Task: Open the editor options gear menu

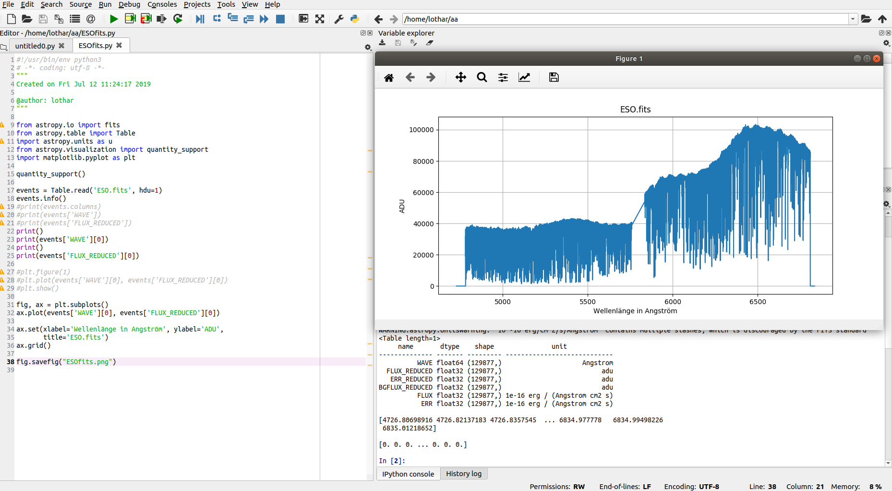Action: [x=368, y=47]
